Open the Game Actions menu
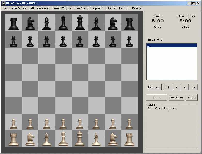This screenshot has height=154, width=202. 18,8
